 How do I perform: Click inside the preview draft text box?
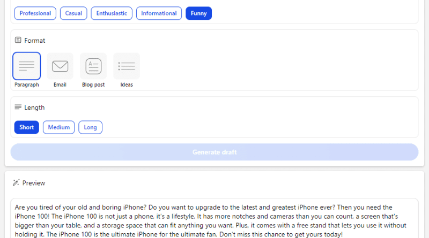click(214, 218)
